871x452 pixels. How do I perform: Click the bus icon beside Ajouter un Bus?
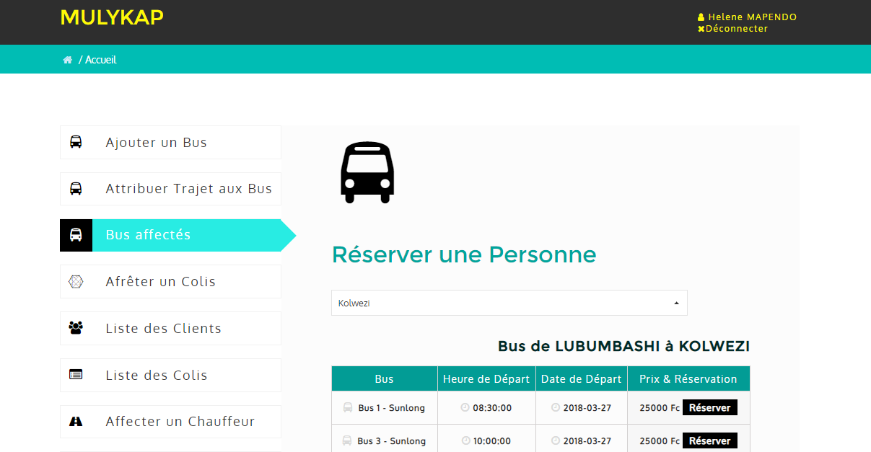76,142
